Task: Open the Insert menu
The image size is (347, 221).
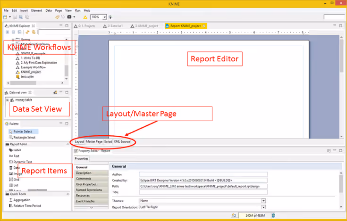Action: [24, 10]
